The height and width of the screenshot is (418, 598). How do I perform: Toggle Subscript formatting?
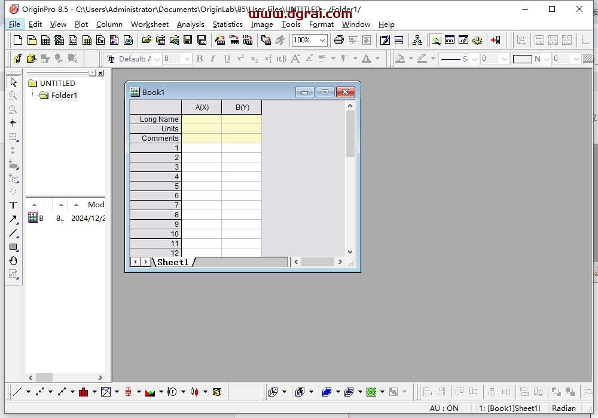tap(254, 59)
